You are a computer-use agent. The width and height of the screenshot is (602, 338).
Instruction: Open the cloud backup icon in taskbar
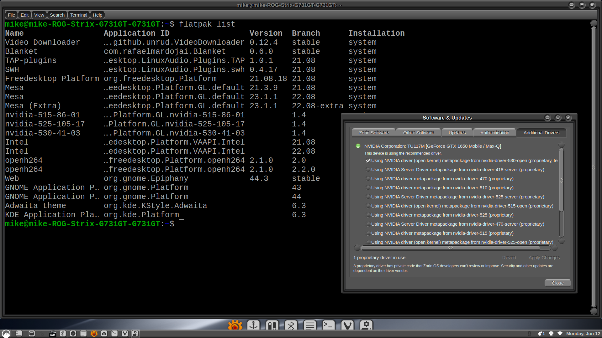click(x=104, y=334)
